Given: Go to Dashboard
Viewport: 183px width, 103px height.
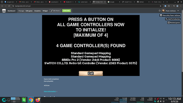Looking at the screenshot, I should 11,11.
